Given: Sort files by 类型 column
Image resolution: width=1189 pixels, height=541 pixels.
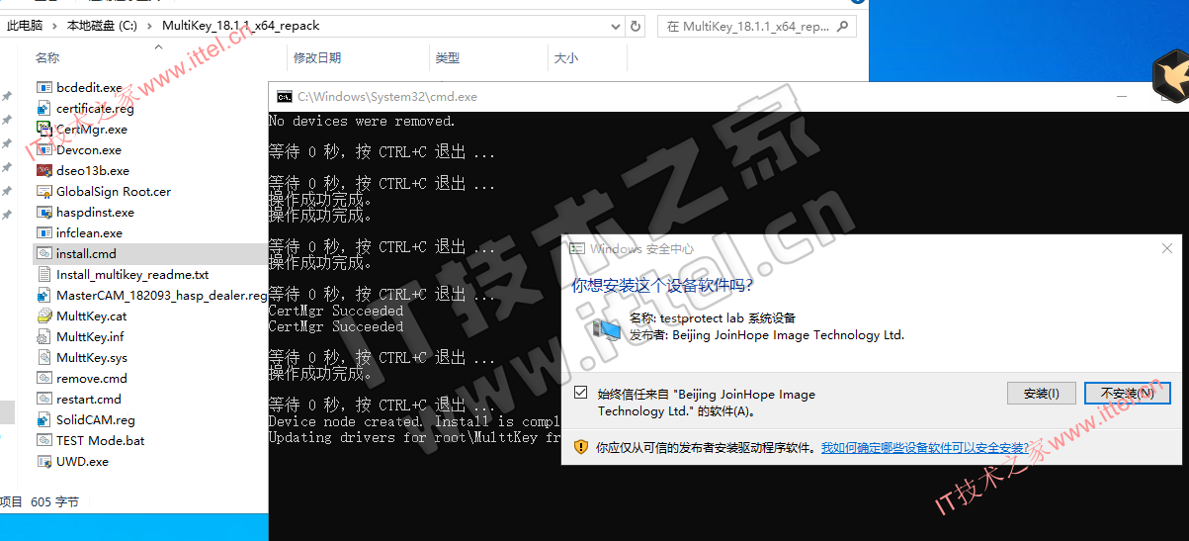Looking at the screenshot, I should pos(448,58).
